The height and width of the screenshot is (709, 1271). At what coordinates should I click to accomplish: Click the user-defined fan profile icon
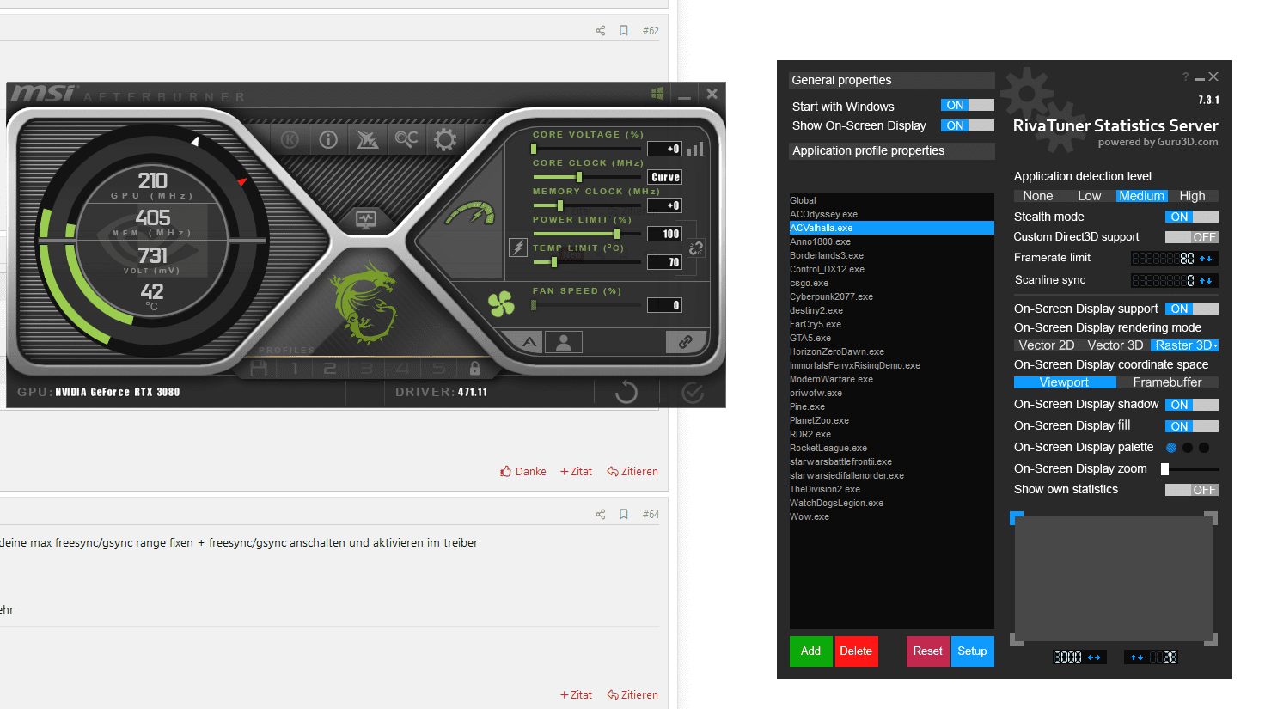(x=564, y=342)
